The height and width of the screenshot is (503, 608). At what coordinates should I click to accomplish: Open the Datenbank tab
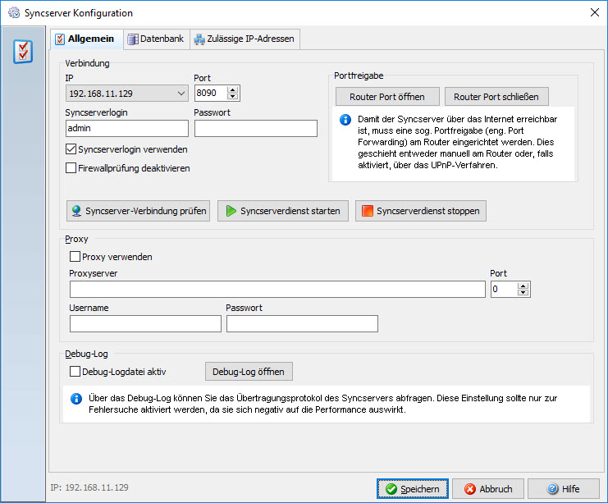tap(156, 39)
